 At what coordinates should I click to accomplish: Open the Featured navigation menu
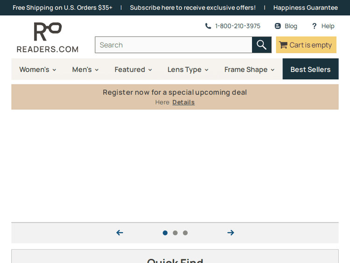(133, 70)
